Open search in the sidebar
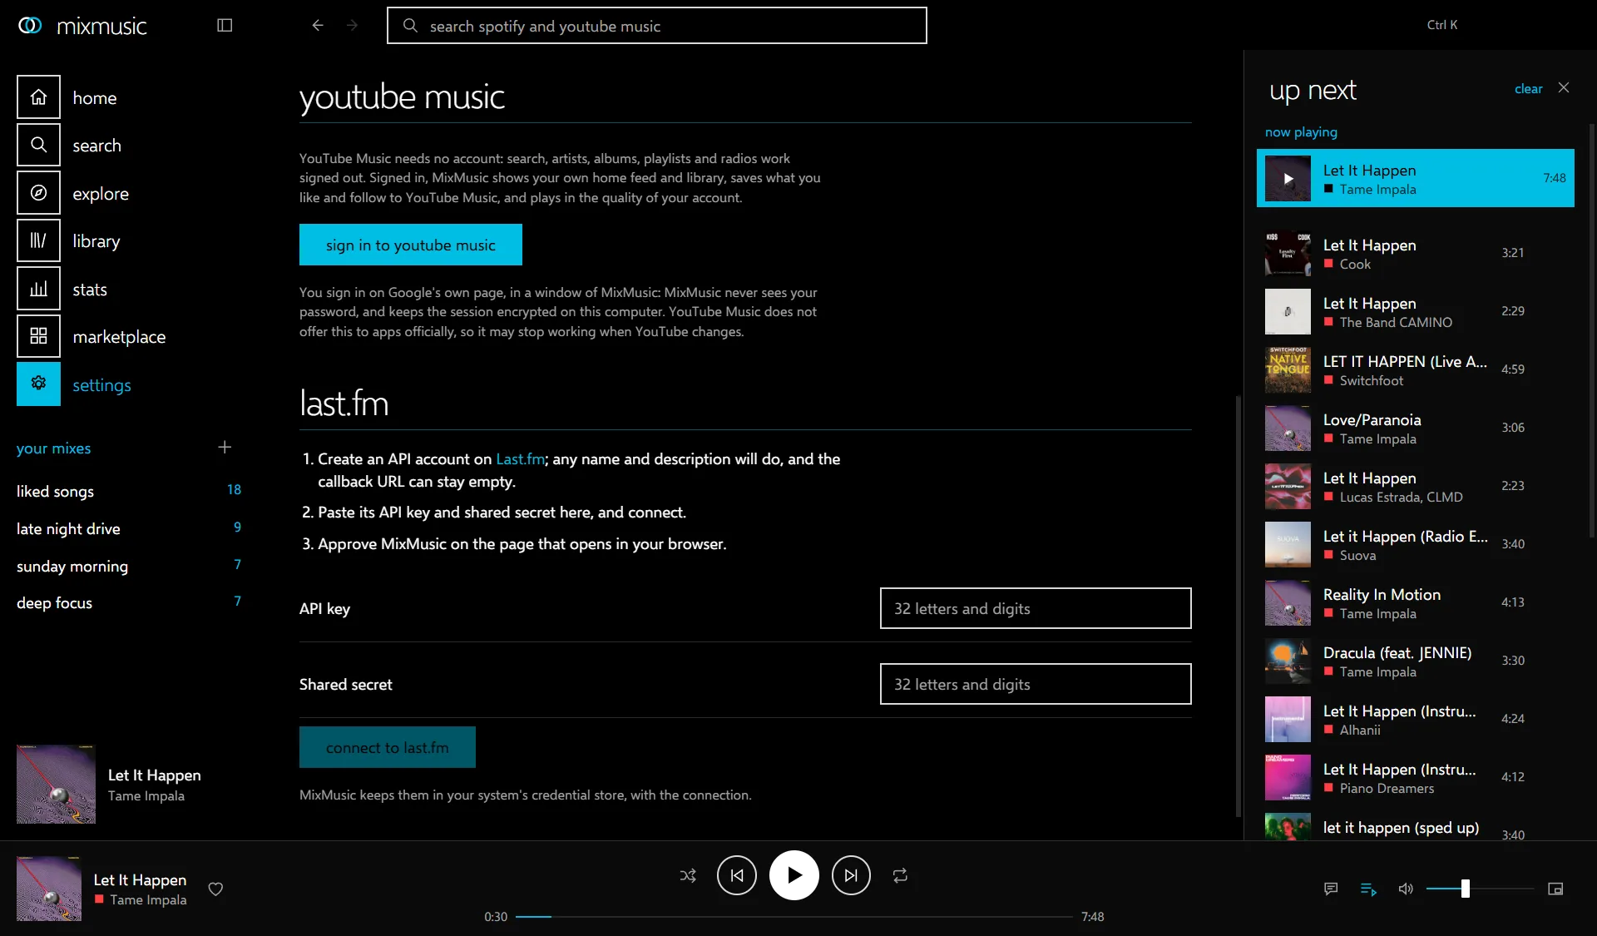 pos(129,145)
